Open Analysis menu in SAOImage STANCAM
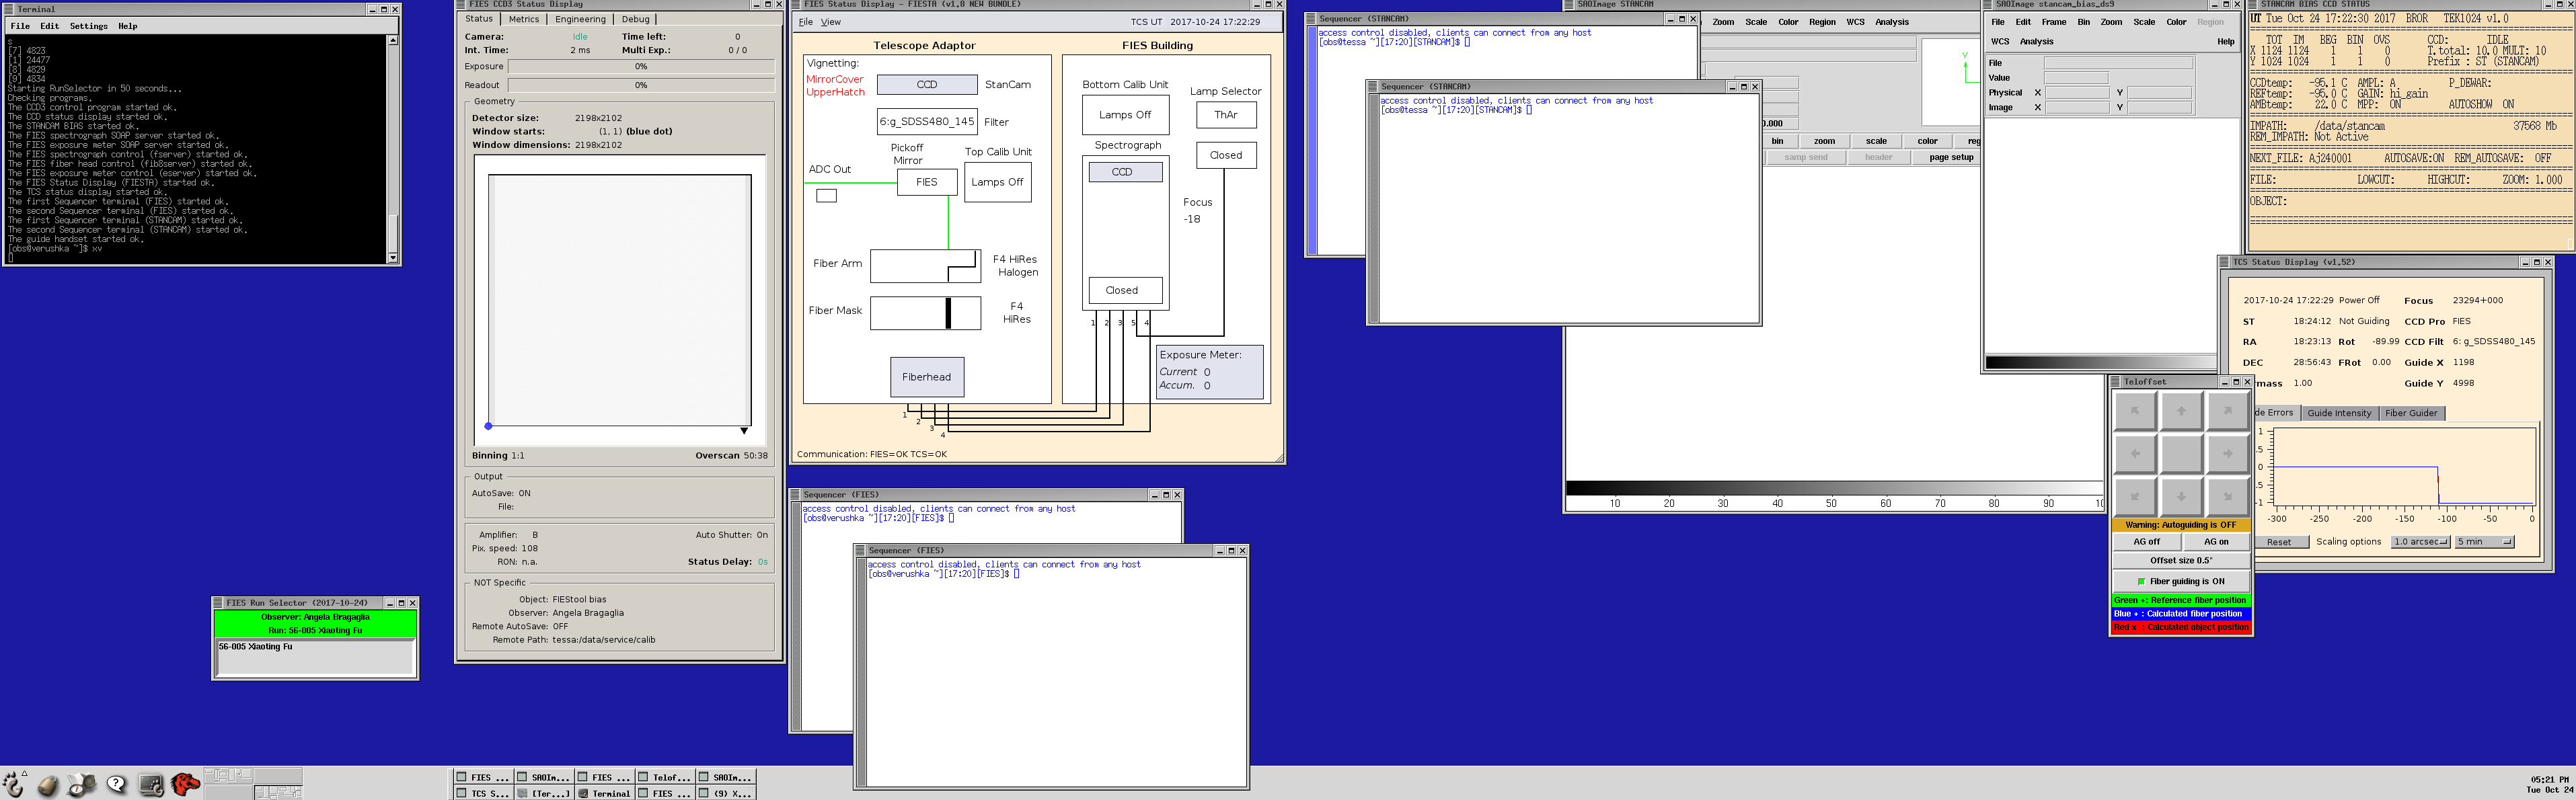The height and width of the screenshot is (800, 2576). coord(1892,22)
